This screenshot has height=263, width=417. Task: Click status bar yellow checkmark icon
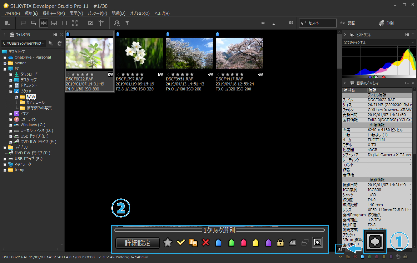(x=341, y=257)
